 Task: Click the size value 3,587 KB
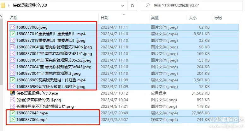click(x=202, y=80)
